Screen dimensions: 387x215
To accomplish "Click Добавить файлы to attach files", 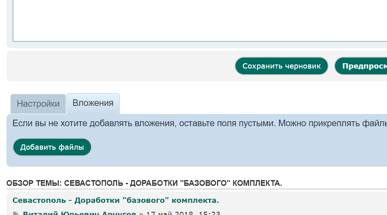I will click(x=52, y=147).
